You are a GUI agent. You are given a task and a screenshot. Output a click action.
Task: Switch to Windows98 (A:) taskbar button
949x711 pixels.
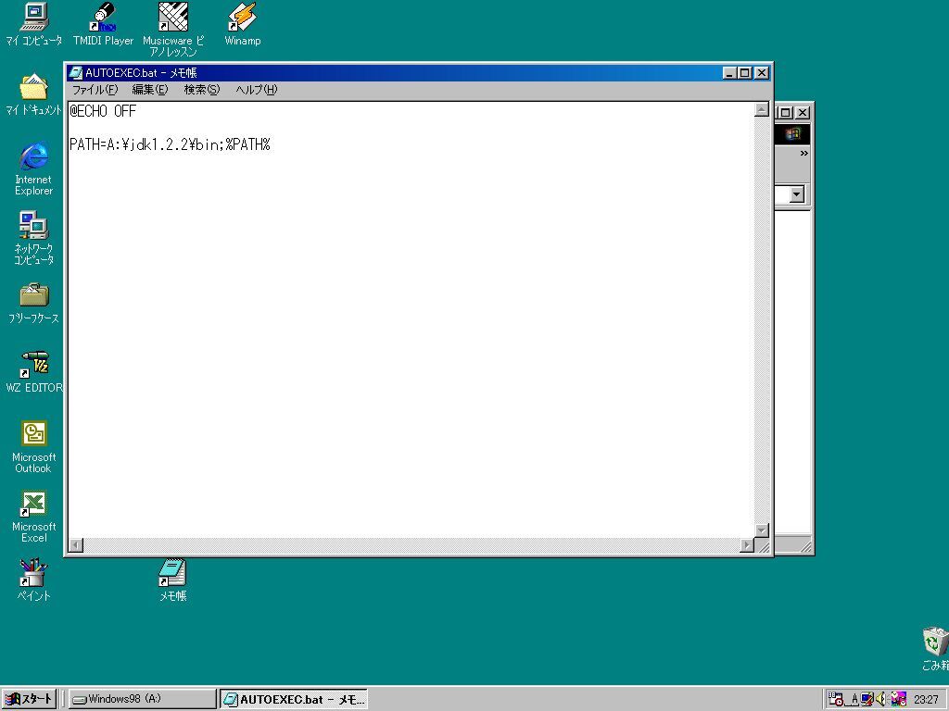pos(142,700)
